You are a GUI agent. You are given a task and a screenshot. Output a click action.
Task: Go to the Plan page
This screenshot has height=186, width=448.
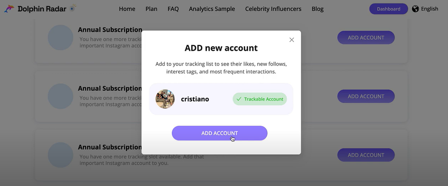151,9
